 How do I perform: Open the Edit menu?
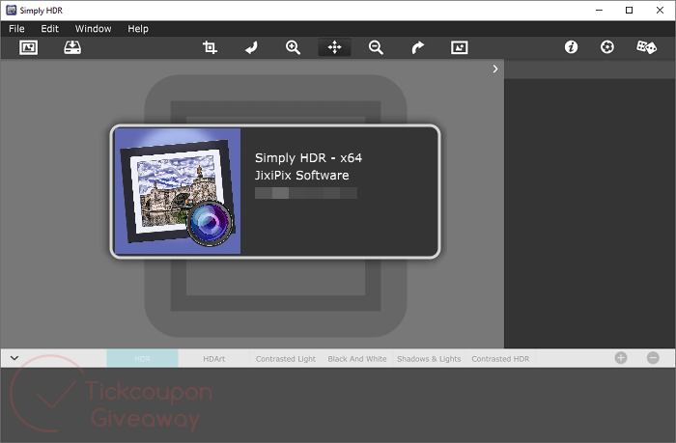[49, 29]
